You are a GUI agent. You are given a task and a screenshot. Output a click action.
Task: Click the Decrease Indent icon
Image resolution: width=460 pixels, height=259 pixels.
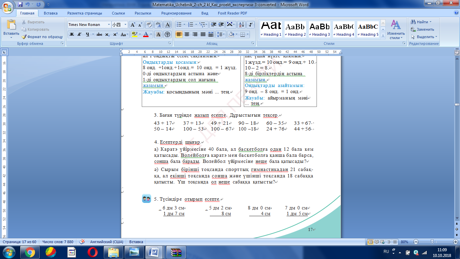(x=213, y=25)
